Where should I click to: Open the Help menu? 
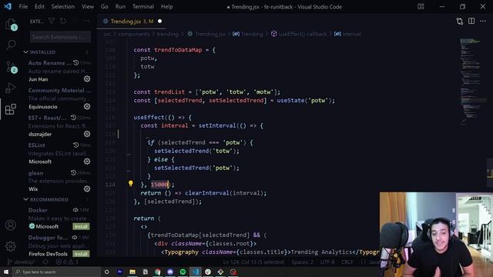[166, 7]
